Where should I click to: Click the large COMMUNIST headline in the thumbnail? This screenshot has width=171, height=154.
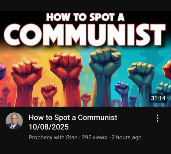(x=84, y=34)
